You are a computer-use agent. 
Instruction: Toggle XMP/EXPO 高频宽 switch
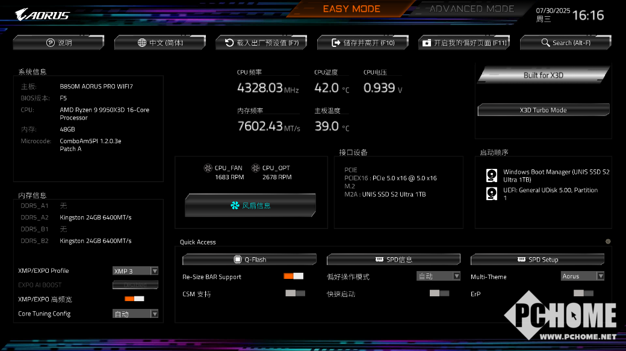coord(135,299)
